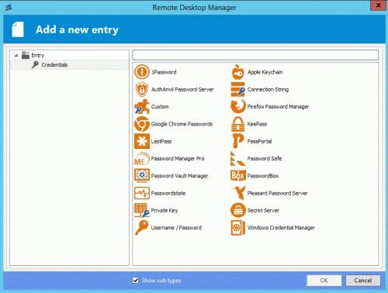Image resolution: width=388 pixels, height=293 pixels.
Task: Pick the AuthAnvil Password Server shield icon
Action: click(142, 89)
